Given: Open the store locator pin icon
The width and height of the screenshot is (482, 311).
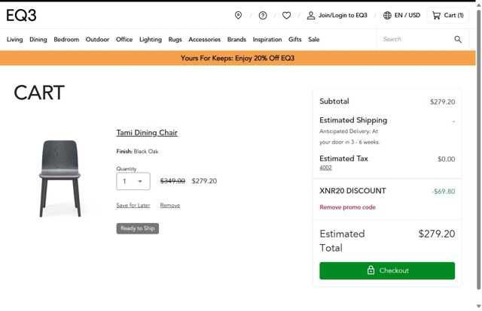Looking at the screenshot, I should 238,15.
